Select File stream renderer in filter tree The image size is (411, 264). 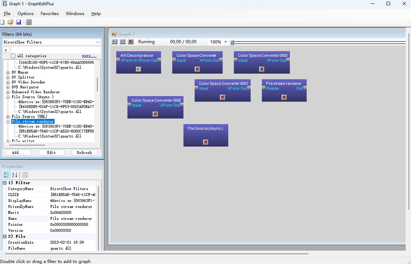(33, 121)
